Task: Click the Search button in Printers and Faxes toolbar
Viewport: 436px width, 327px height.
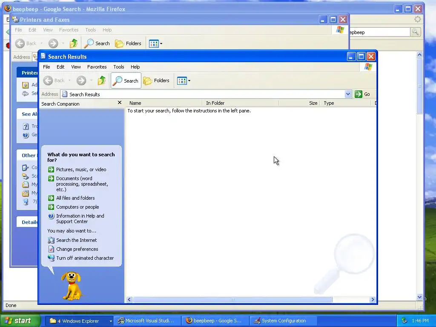Action: [x=97, y=43]
